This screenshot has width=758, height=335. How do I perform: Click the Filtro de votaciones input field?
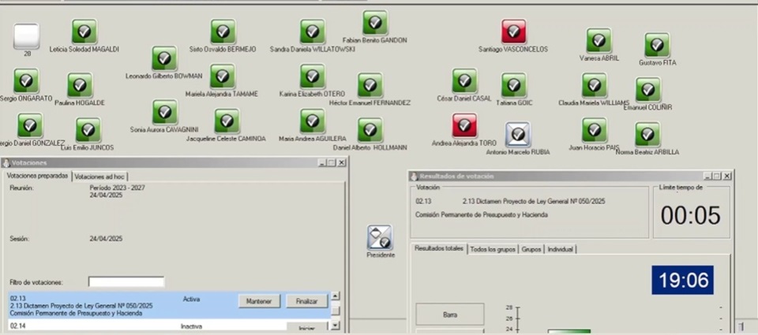pos(126,281)
